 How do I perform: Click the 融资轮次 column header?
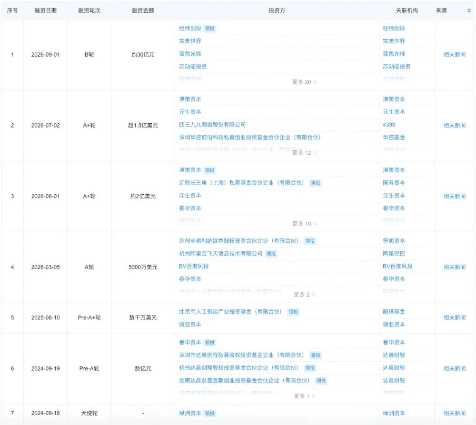pyautogui.click(x=89, y=10)
